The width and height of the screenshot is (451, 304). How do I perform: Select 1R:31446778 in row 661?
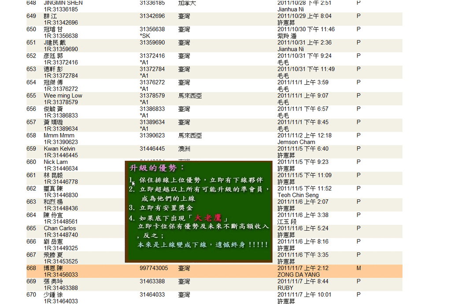coord(61,182)
